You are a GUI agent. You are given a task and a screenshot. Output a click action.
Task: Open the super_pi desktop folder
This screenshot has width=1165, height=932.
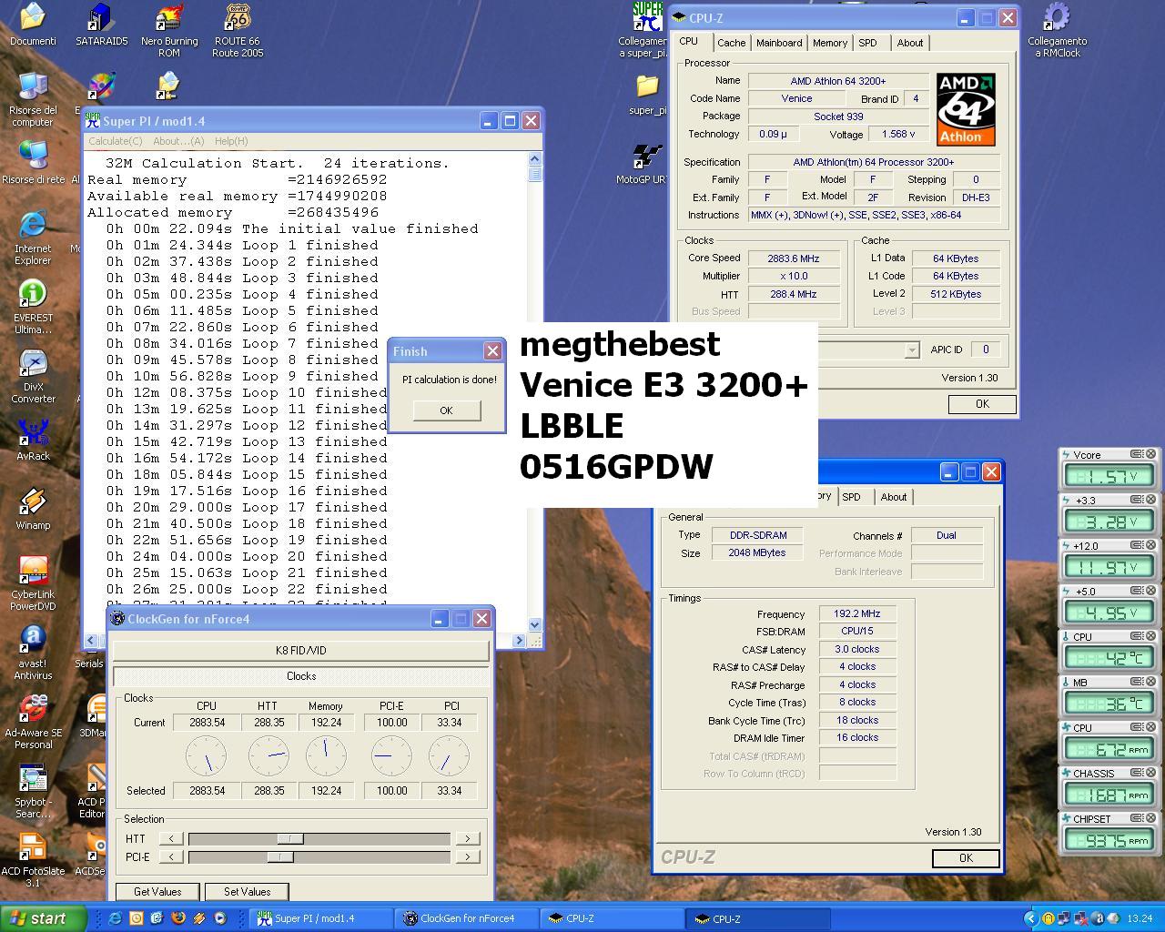click(x=647, y=95)
